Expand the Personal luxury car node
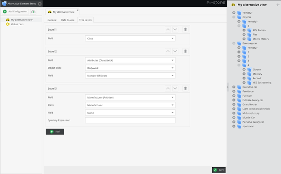The image size is (281, 174). coord(234,122)
